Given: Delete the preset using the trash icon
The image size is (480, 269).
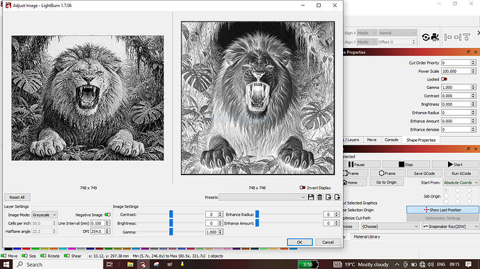Looking at the screenshot, I should [x=319, y=197].
